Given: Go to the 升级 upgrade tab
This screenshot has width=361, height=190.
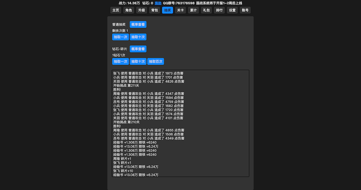Looking at the screenshot, I should 141,10.
